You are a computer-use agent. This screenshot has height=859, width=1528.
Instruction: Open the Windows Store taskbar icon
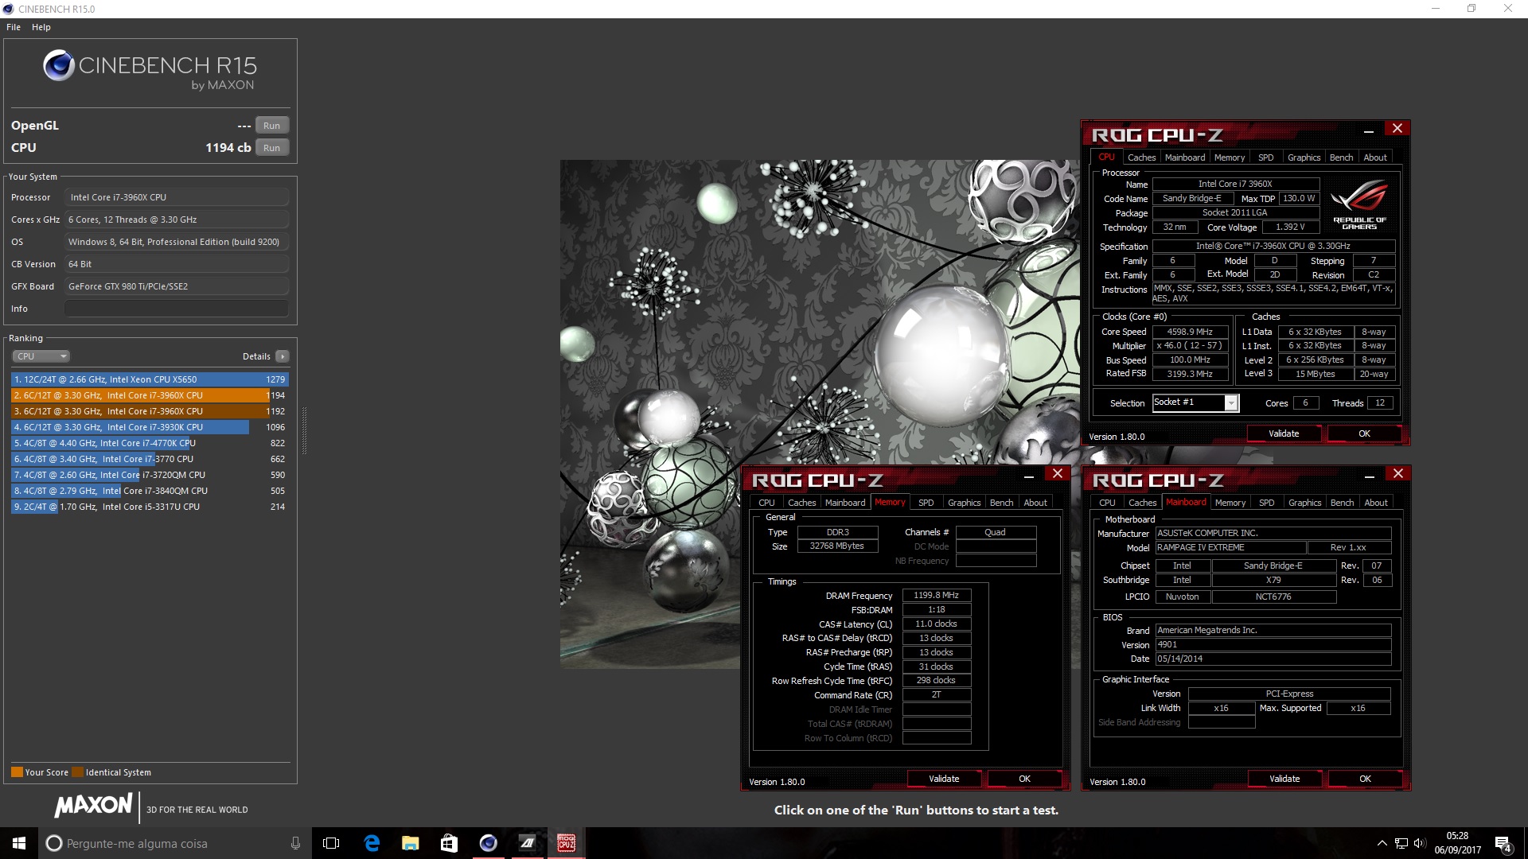coord(449,843)
